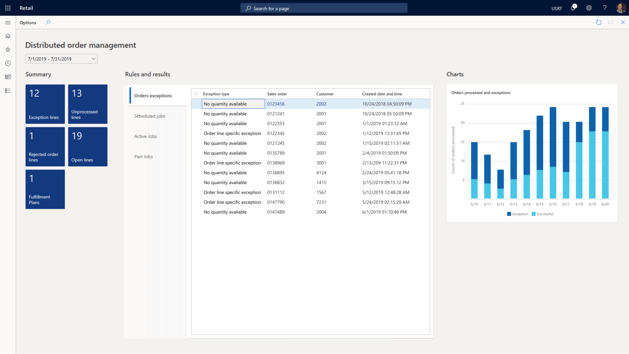Image resolution: width=629 pixels, height=354 pixels.
Task: Open the Options menu
Action: tap(28, 23)
